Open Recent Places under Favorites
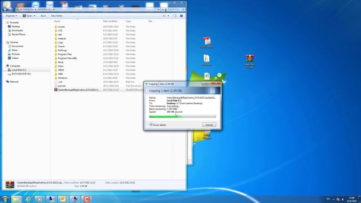 tap(19, 34)
